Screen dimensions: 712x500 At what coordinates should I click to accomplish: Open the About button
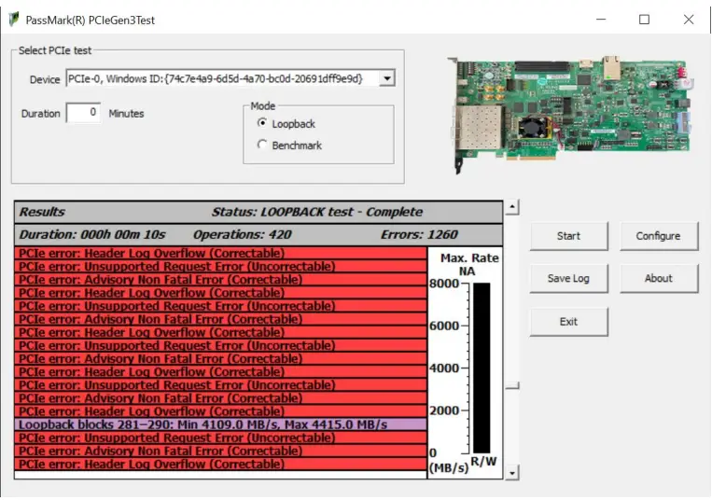659,279
